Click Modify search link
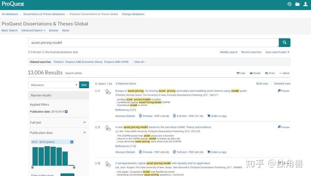 [x=229, y=52]
